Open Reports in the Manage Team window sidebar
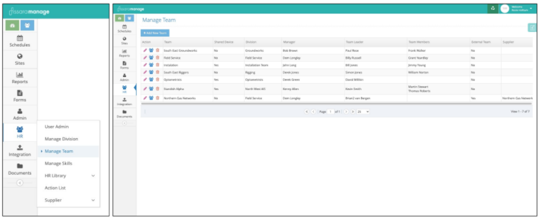539x220 pixels. pos(124,53)
